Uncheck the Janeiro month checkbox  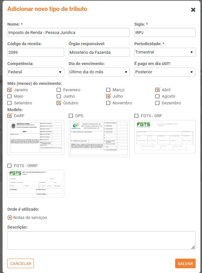click(x=10, y=90)
